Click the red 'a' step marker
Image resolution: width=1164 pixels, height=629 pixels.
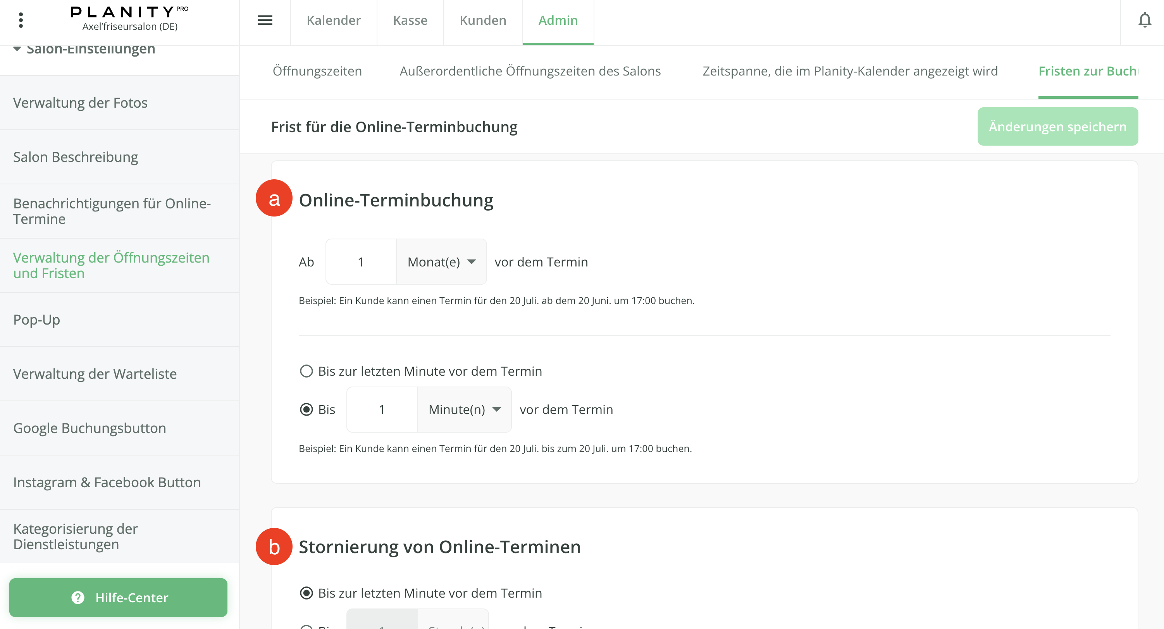tap(274, 198)
